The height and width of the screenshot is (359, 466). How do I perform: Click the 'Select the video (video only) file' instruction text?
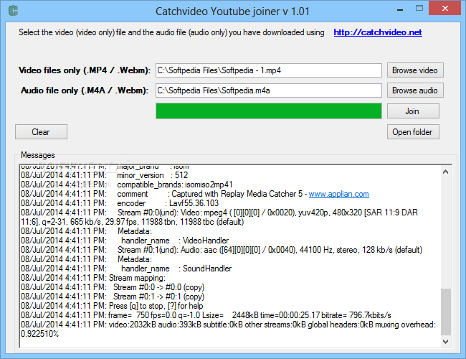coord(171,32)
